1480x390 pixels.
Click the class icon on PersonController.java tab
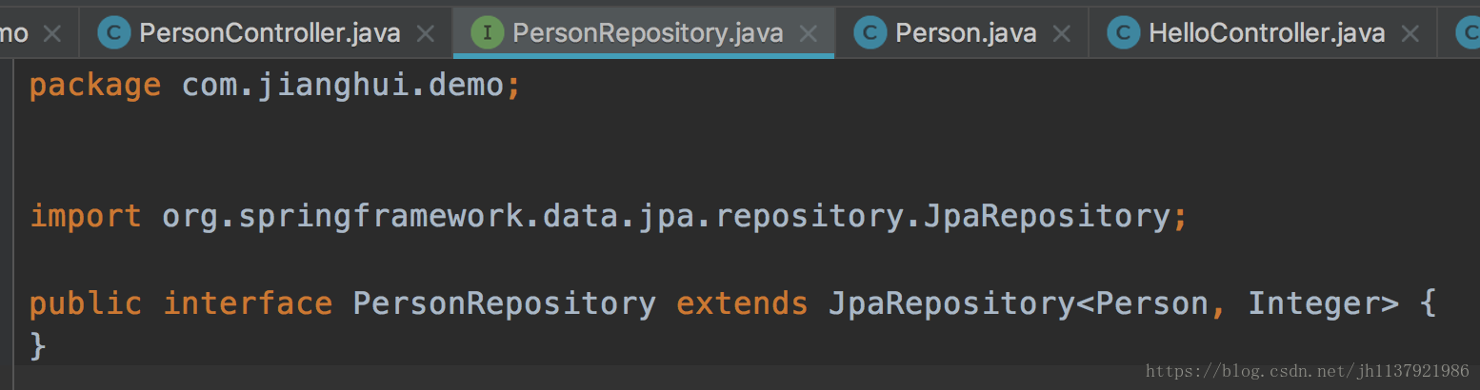point(114,34)
